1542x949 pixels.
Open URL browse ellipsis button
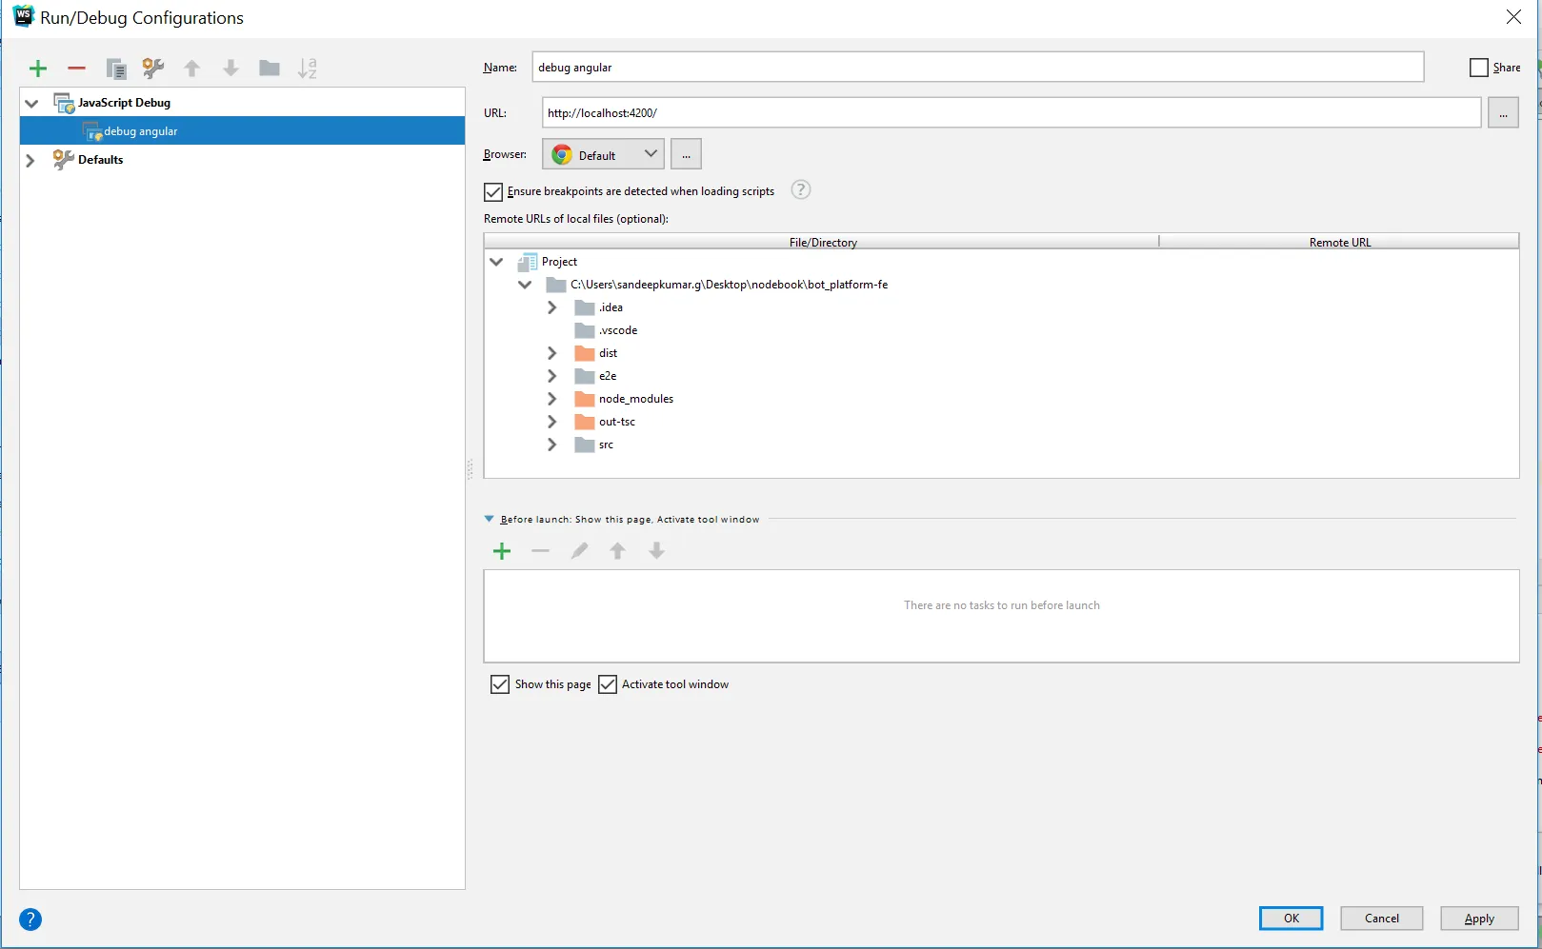(x=1503, y=112)
